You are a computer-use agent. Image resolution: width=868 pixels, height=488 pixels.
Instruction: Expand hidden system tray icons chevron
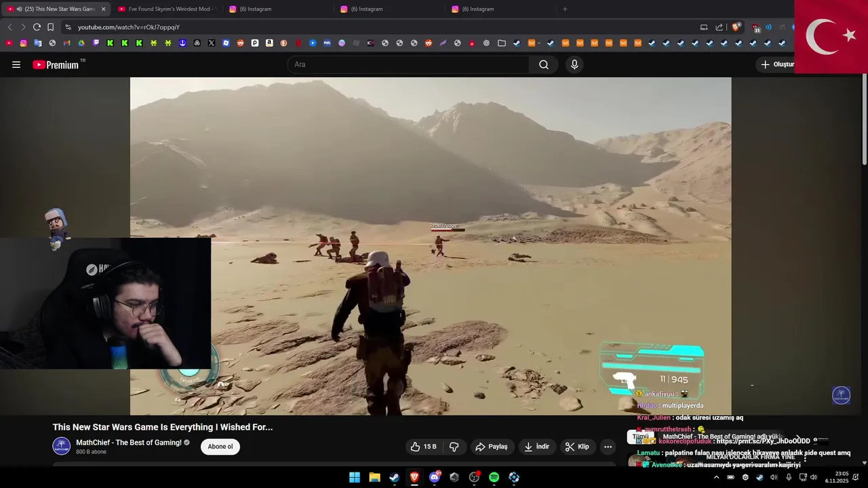point(716,477)
